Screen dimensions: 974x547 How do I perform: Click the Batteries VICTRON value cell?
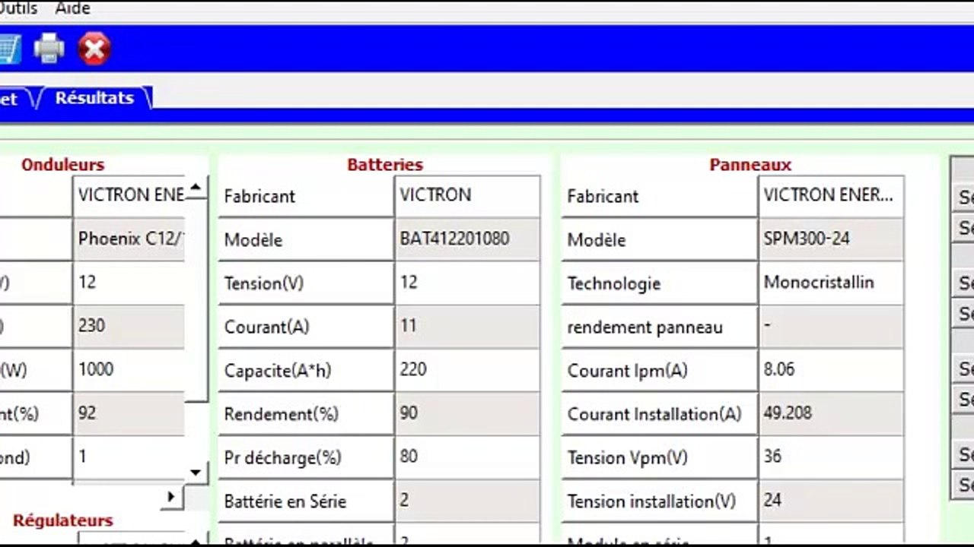pos(467,196)
